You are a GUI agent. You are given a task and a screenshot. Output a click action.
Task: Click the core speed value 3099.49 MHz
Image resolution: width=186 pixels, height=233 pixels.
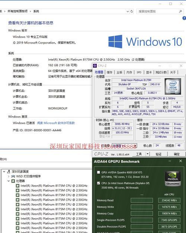coord(122,124)
